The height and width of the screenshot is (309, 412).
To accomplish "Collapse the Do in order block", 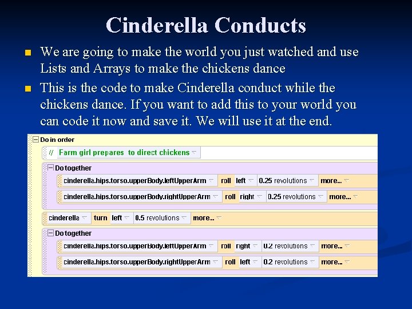I will point(35,140).
